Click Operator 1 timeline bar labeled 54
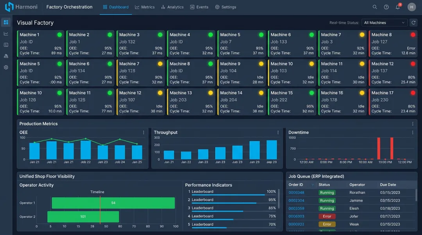 coord(113,203)
